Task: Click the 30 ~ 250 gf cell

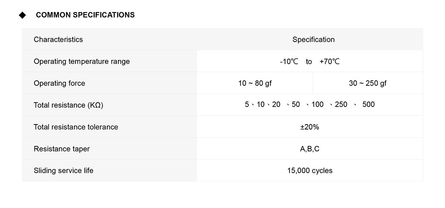Action: pyautogui.click(x=368, y=83)
